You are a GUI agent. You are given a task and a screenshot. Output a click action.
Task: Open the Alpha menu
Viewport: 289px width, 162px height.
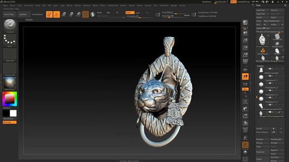[5, 5]
